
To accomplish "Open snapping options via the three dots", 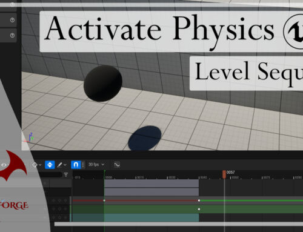I will point(83,165).
